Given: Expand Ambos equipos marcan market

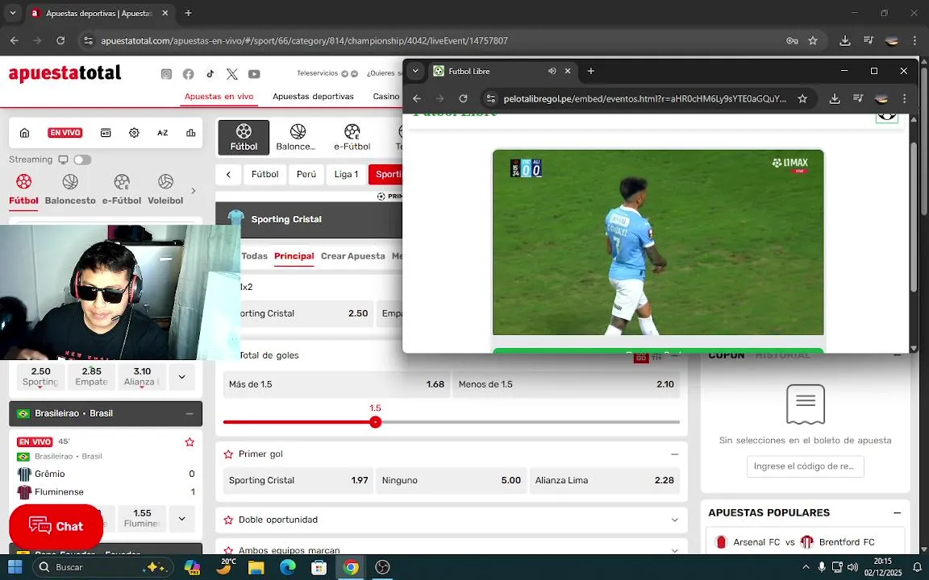Looking at the screenshot, I should coord(674,550).
